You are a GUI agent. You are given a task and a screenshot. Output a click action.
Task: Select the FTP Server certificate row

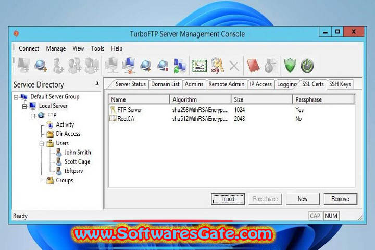231,110
